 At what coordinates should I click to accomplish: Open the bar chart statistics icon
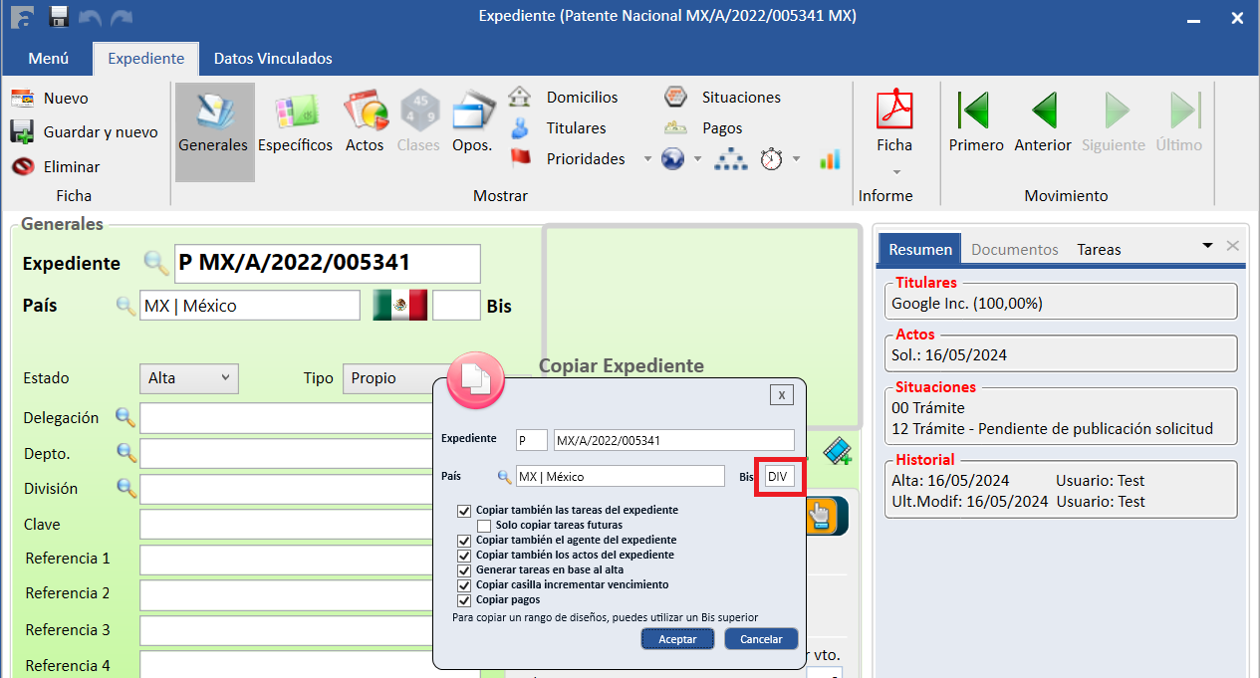pyautogui.click(x=830, y=159)
